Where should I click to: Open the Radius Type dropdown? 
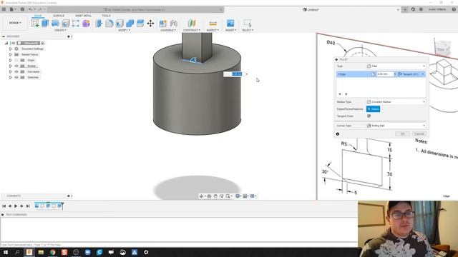[396, 102]
